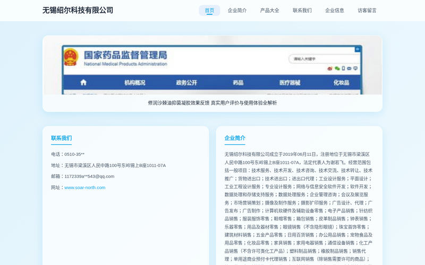Click 药品 in the banner image

tap(238, 83)
